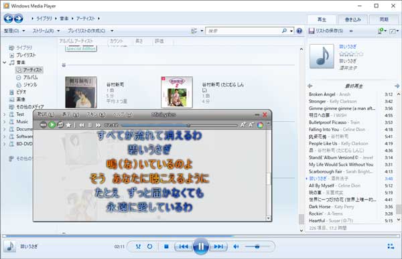Sort by the カウント column header

coord(117,41)
